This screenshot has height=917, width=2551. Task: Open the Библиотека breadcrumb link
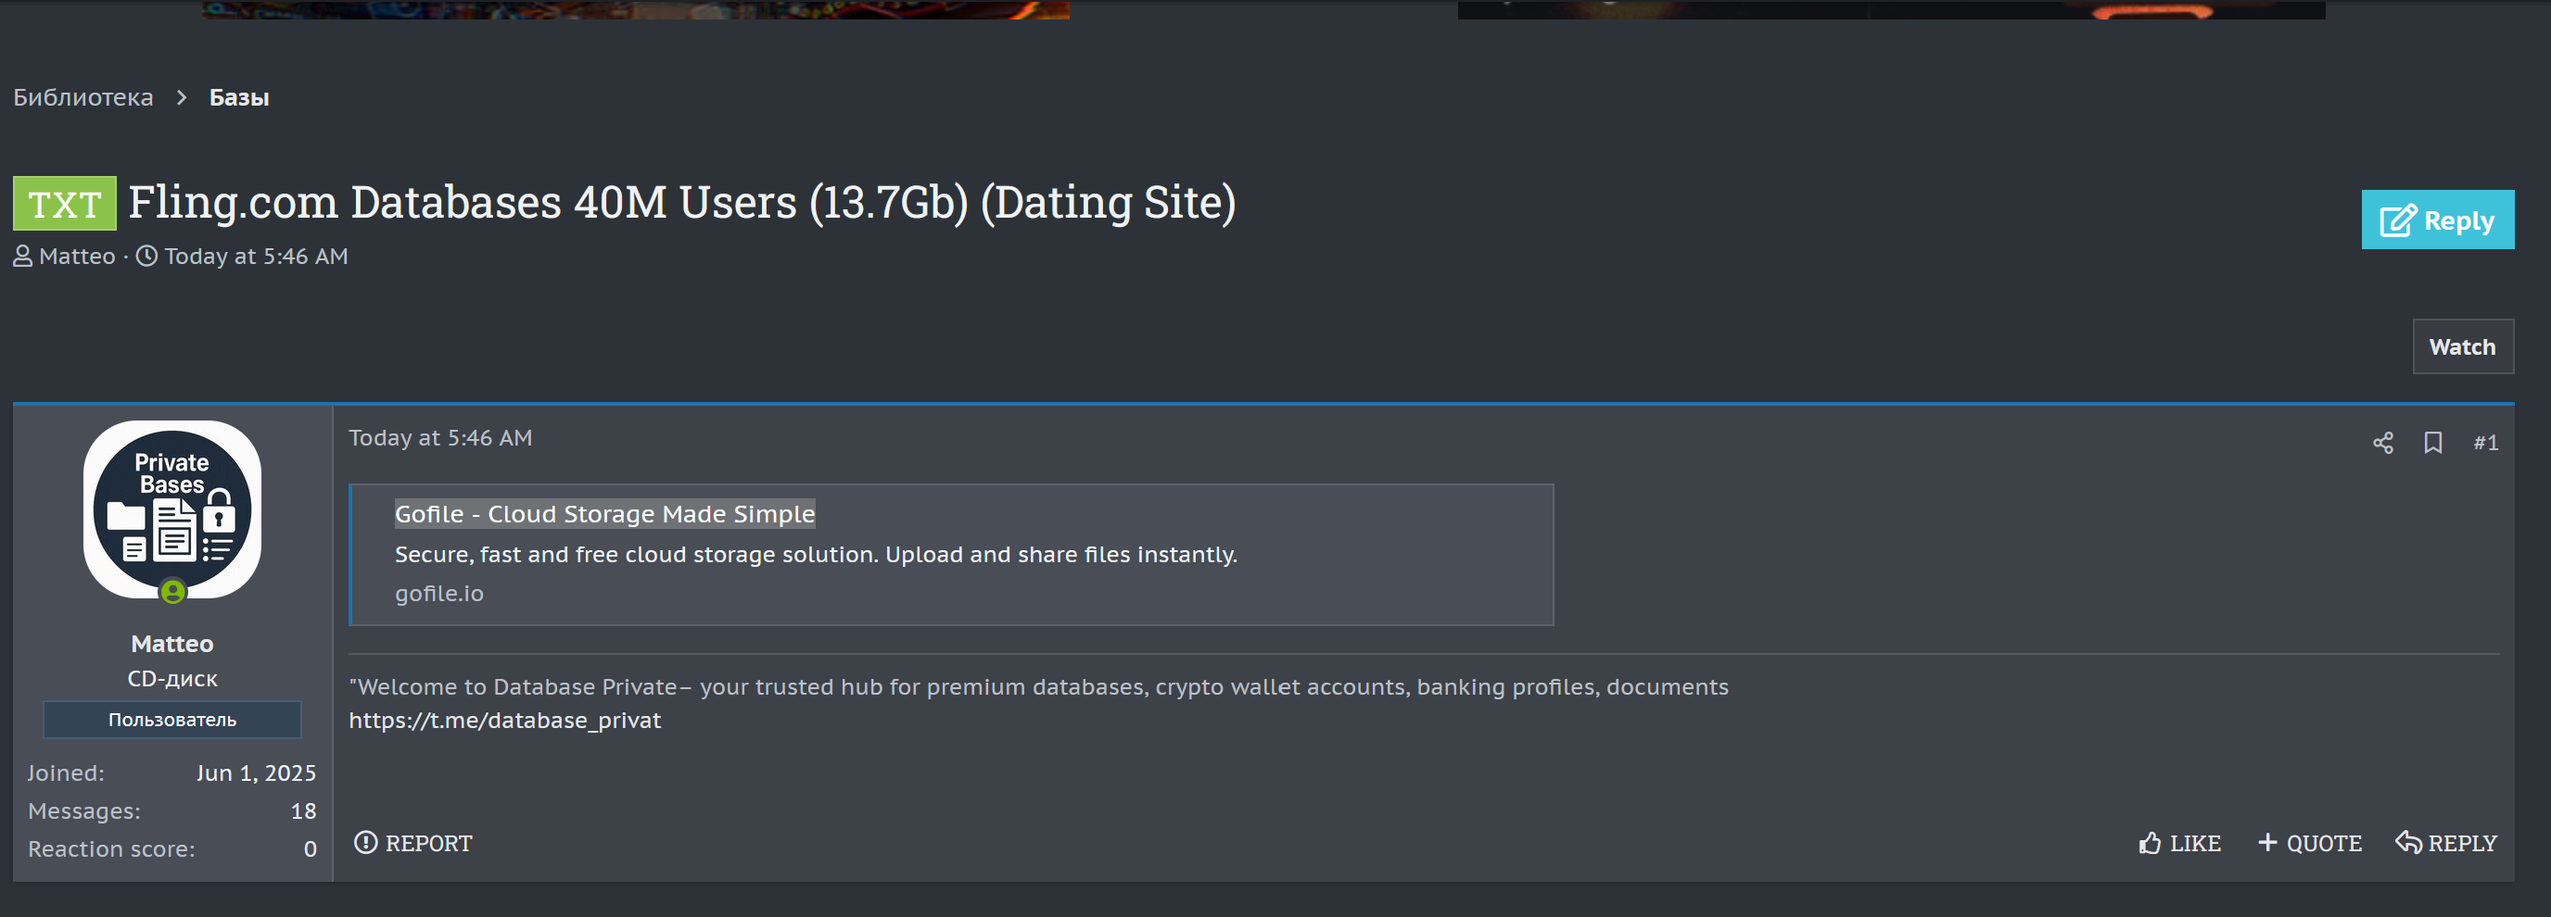coord(83,97)
